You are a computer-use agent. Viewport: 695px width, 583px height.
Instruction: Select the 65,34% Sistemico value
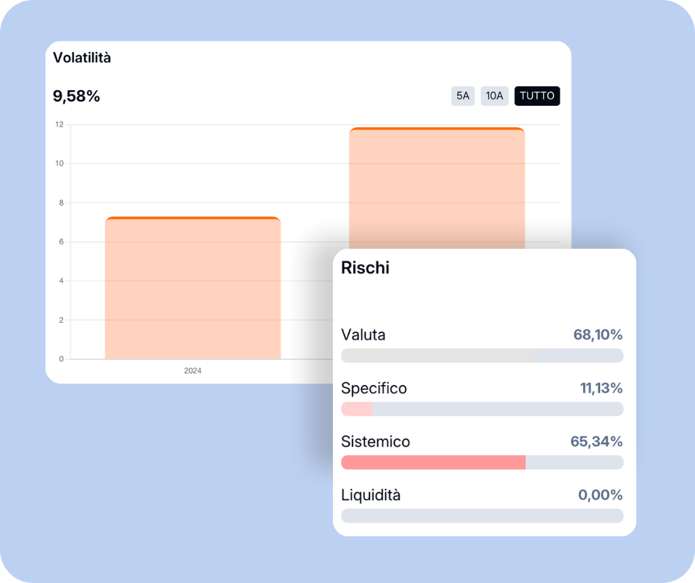coord(596,442)
